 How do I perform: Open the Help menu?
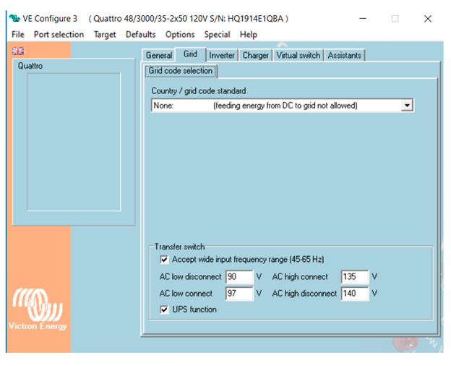point(249,35)
